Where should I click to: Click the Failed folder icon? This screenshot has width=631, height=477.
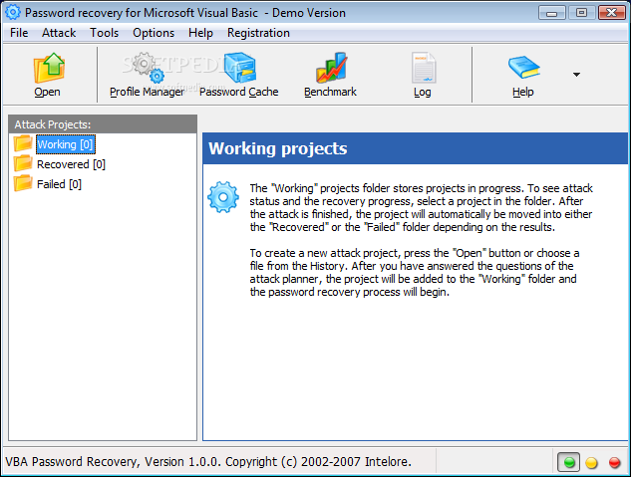click(x=23, y=183)
